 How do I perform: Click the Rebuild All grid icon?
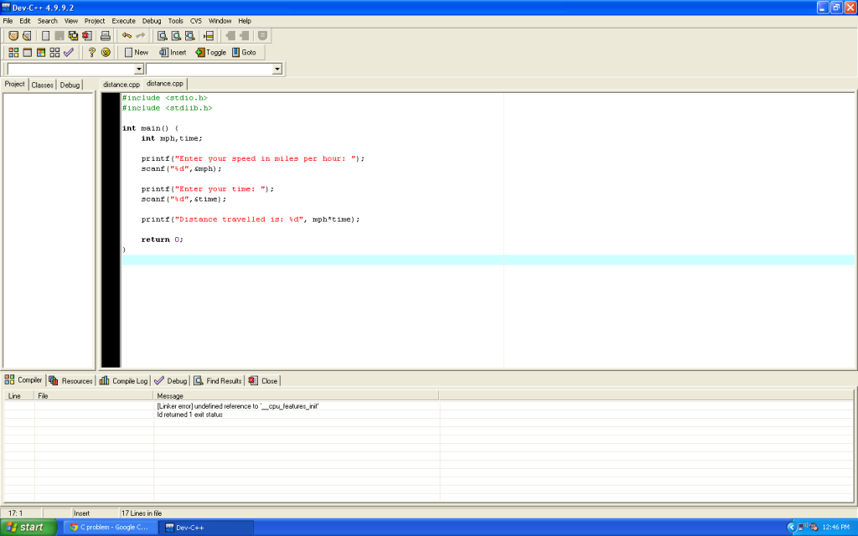(x=54, y=52)
